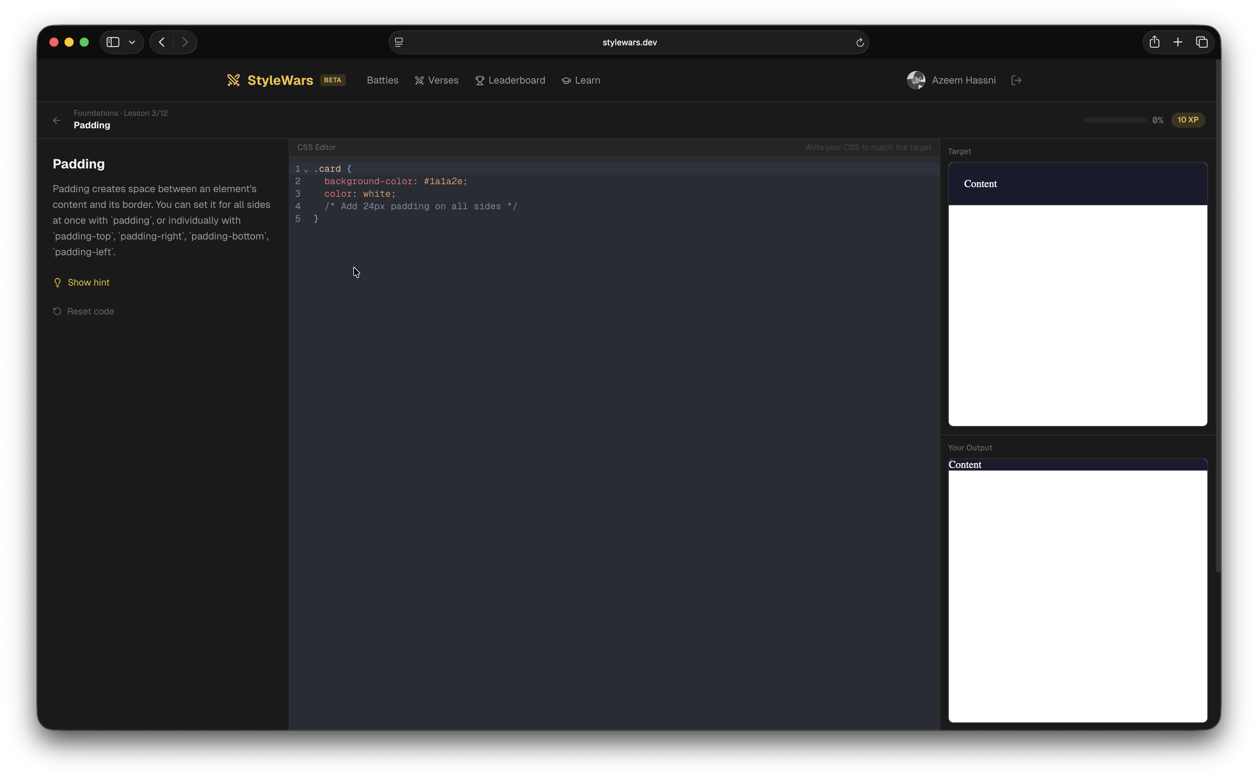
Task: Open a new tab with the plus icon
Action: pyautogui.click(x=1178, y=42)
